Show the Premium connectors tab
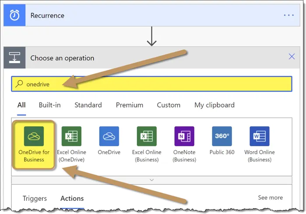 coord(129,105)
